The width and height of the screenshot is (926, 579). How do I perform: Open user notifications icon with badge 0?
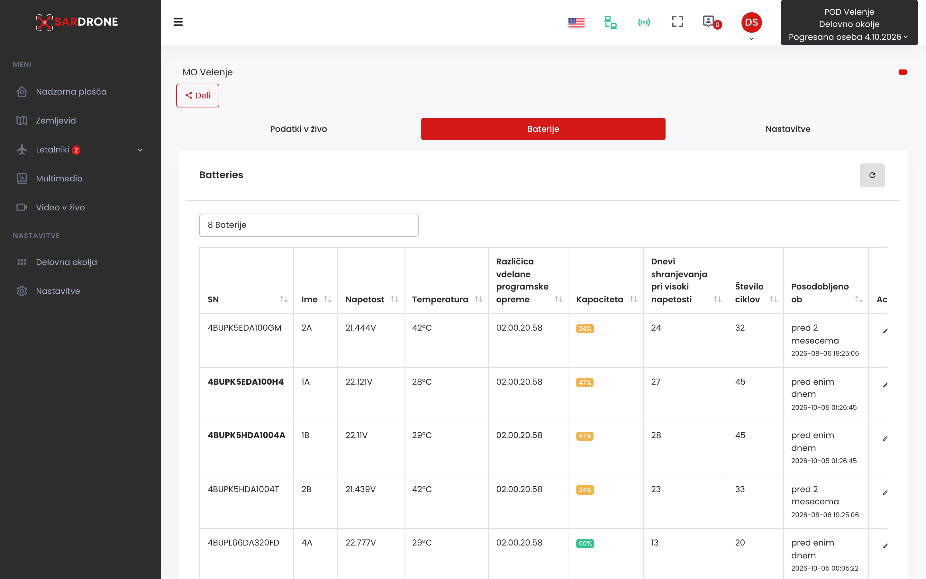coord(712,22)
